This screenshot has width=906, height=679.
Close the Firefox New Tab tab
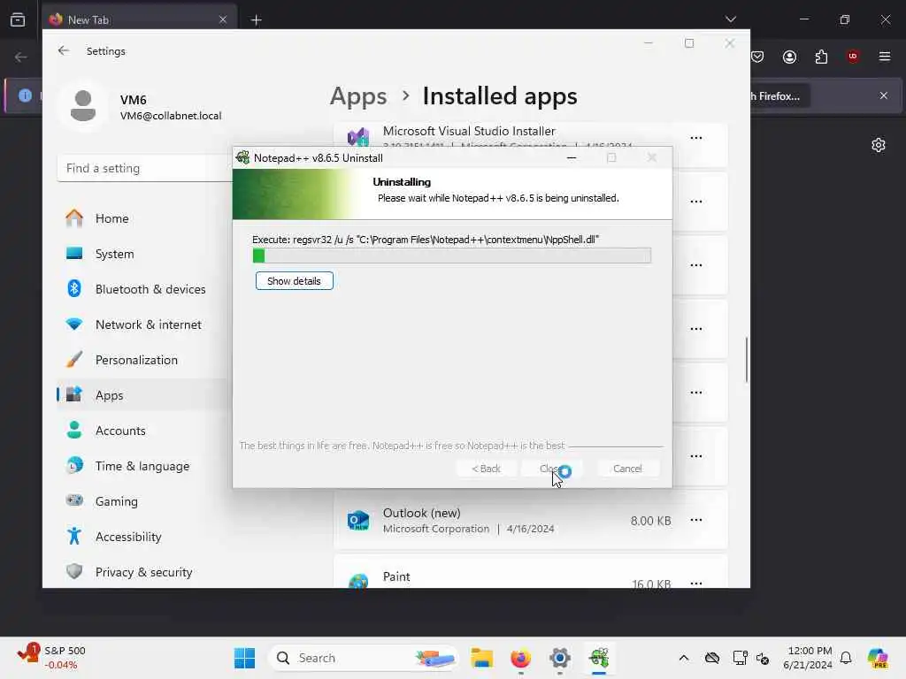pos(222,19)
